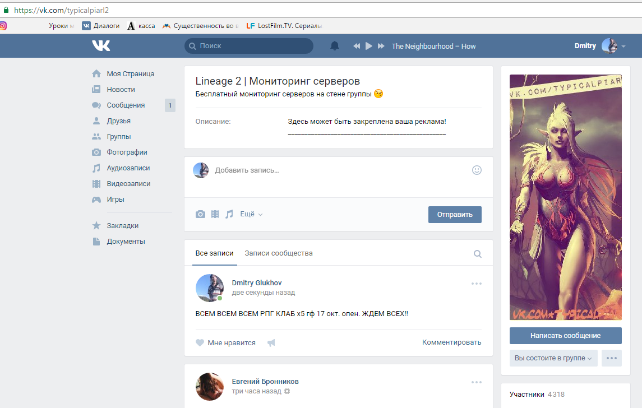Open Новости in sidebar
642x408 pixels.
click(121, 89)
